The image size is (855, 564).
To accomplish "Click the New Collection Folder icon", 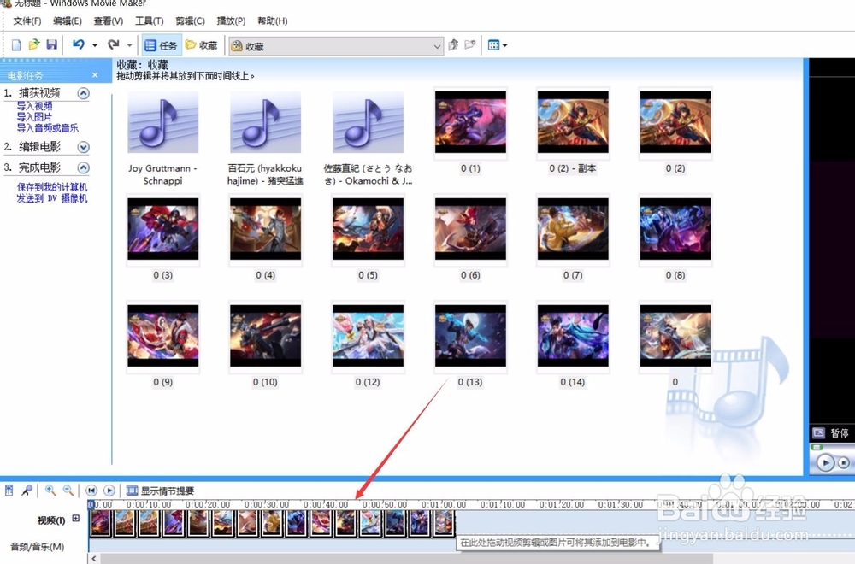I will coord(470,45).
